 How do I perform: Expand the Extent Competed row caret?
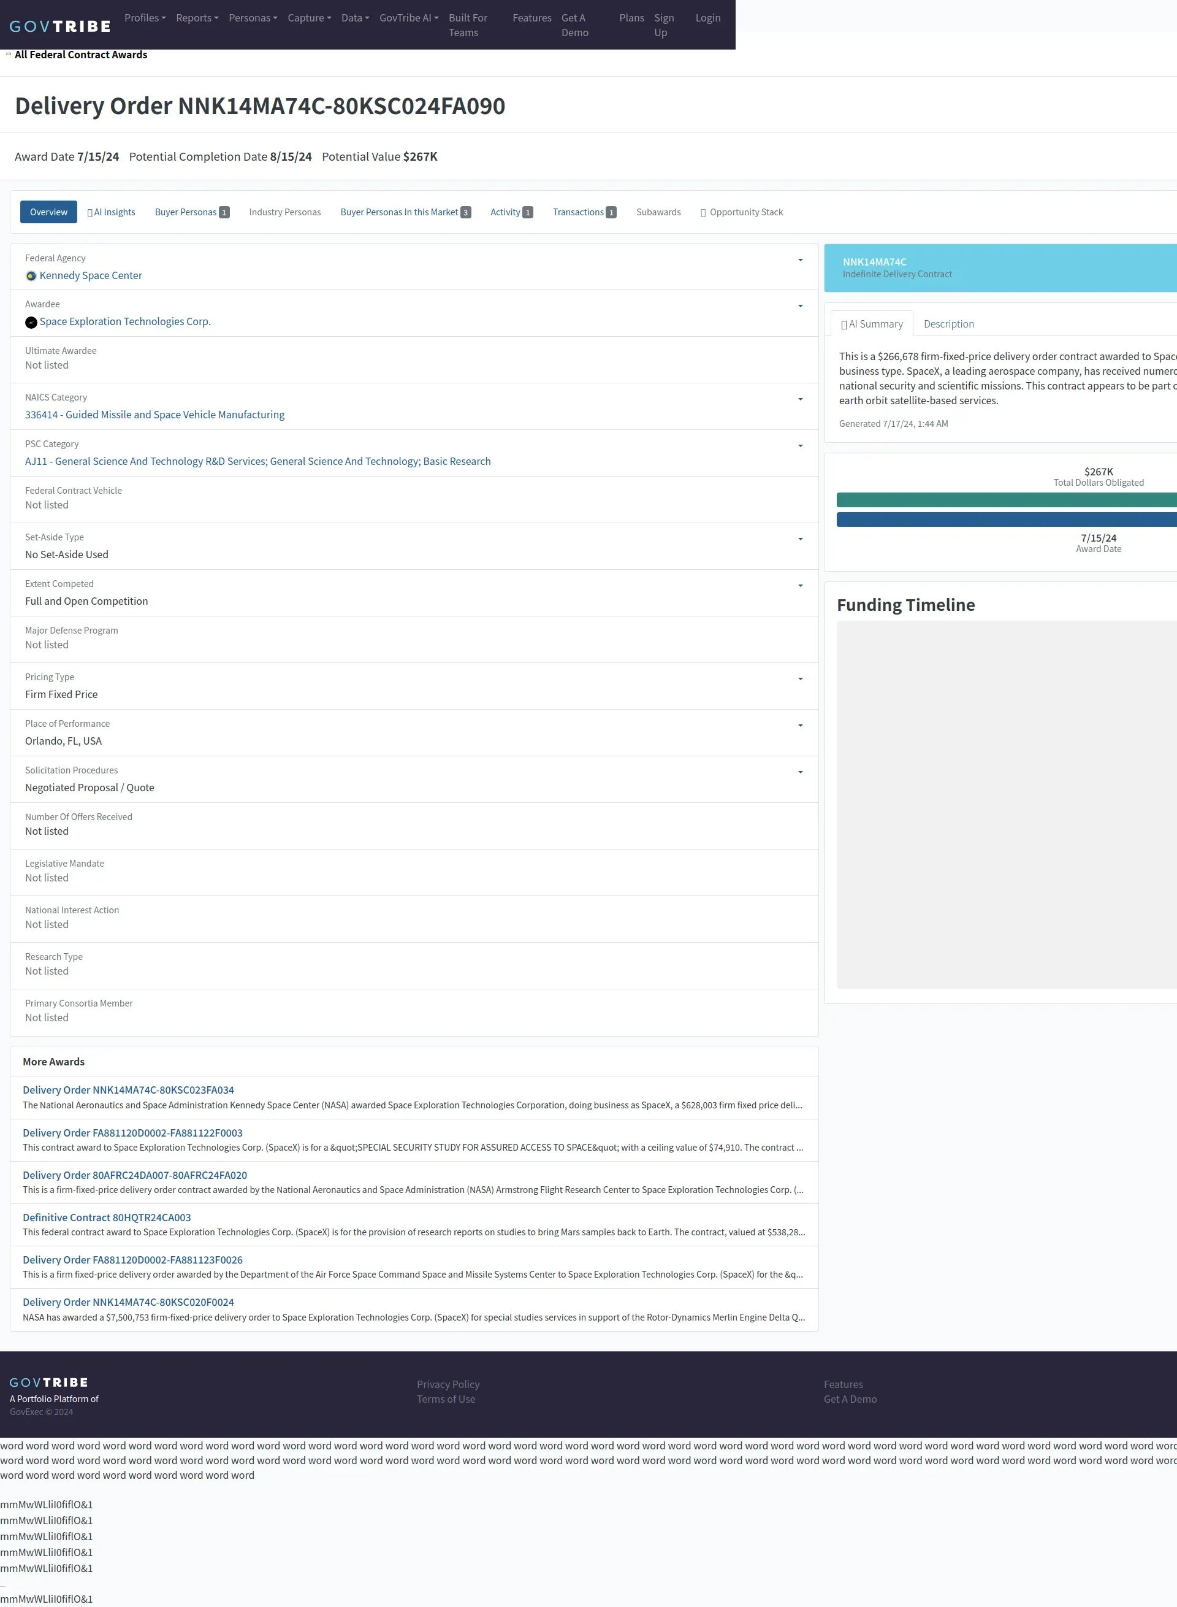click(800, 586)
